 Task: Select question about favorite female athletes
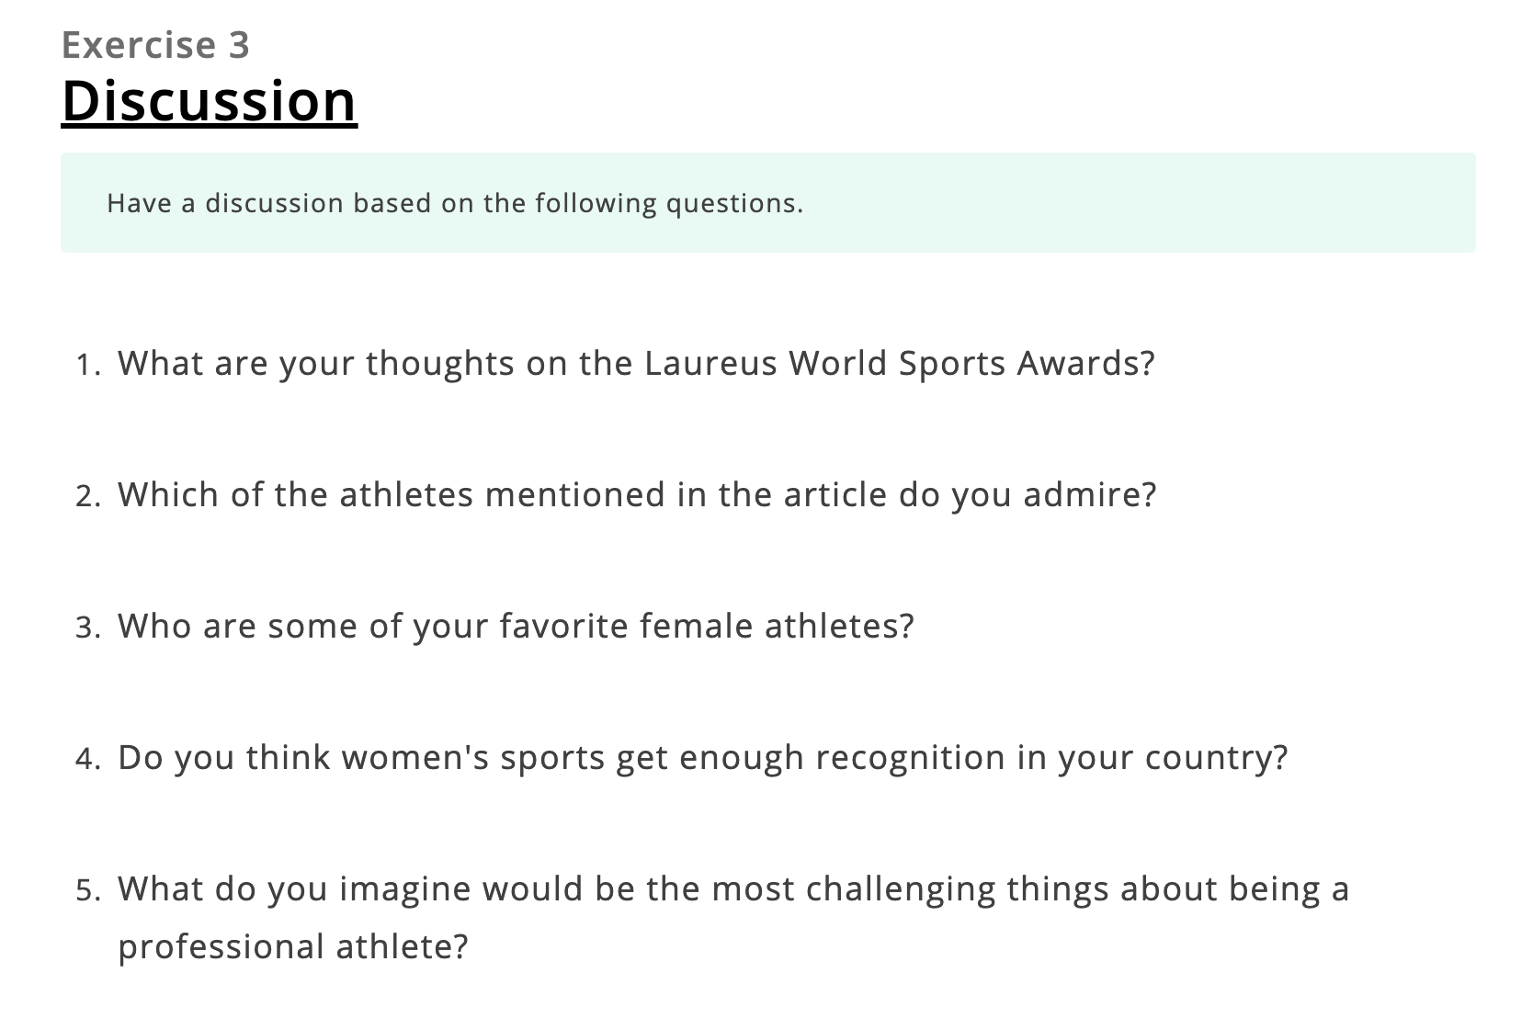[516, 627]
